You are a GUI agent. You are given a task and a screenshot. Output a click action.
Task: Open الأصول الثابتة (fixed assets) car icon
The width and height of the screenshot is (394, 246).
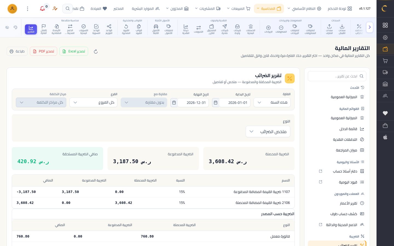pos(156,29)
